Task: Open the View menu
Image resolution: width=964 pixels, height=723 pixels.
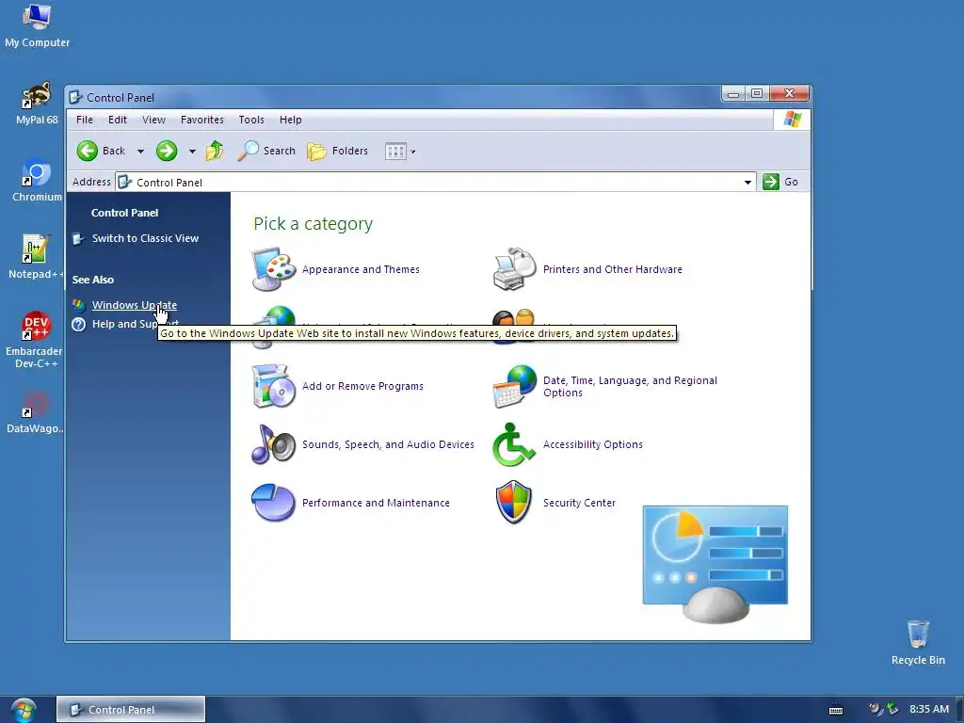Action: coord(153,120)
